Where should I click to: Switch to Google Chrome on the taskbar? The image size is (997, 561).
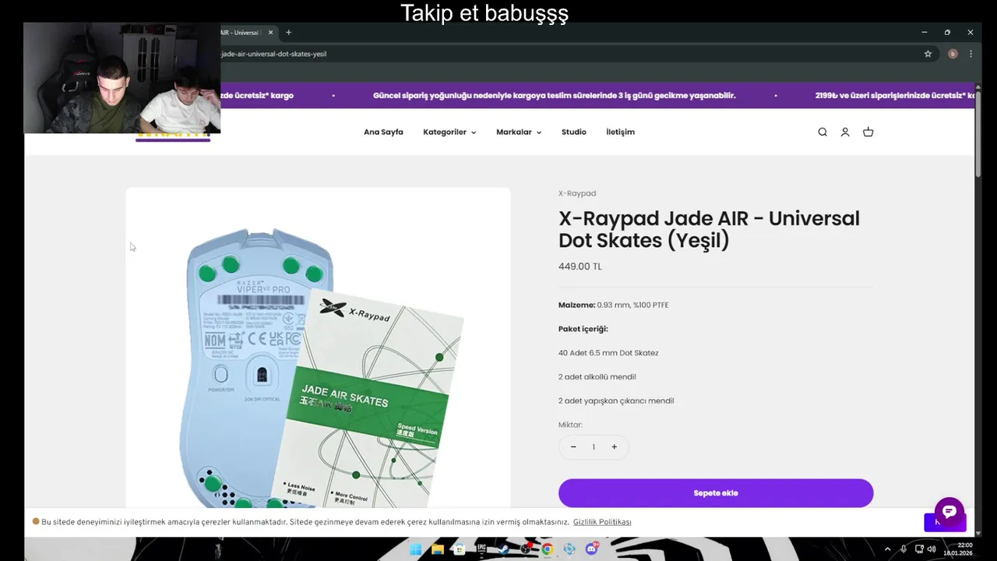(x=548, y=549)
